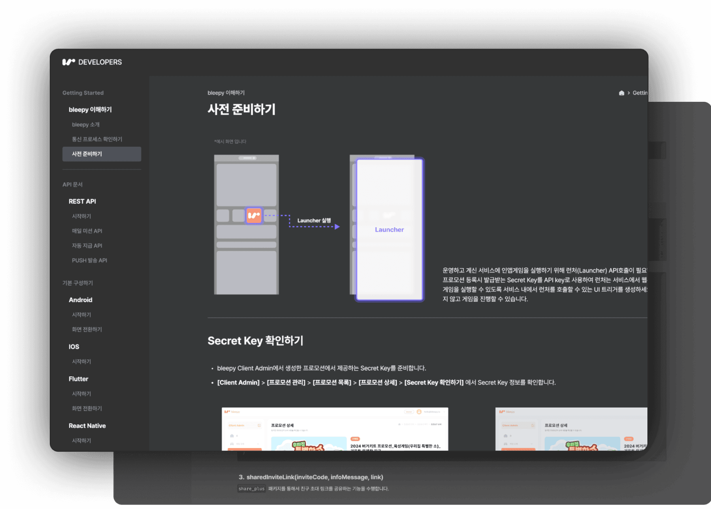The width and height of the screenshot is (711, 509).
Task: Open '시작하기' under Android
Action: (x=81, y=314)
